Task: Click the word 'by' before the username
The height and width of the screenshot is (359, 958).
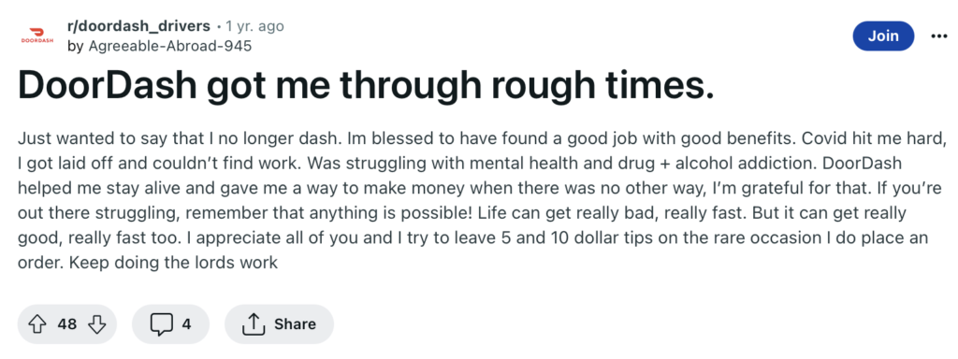Action: (75, 46)
